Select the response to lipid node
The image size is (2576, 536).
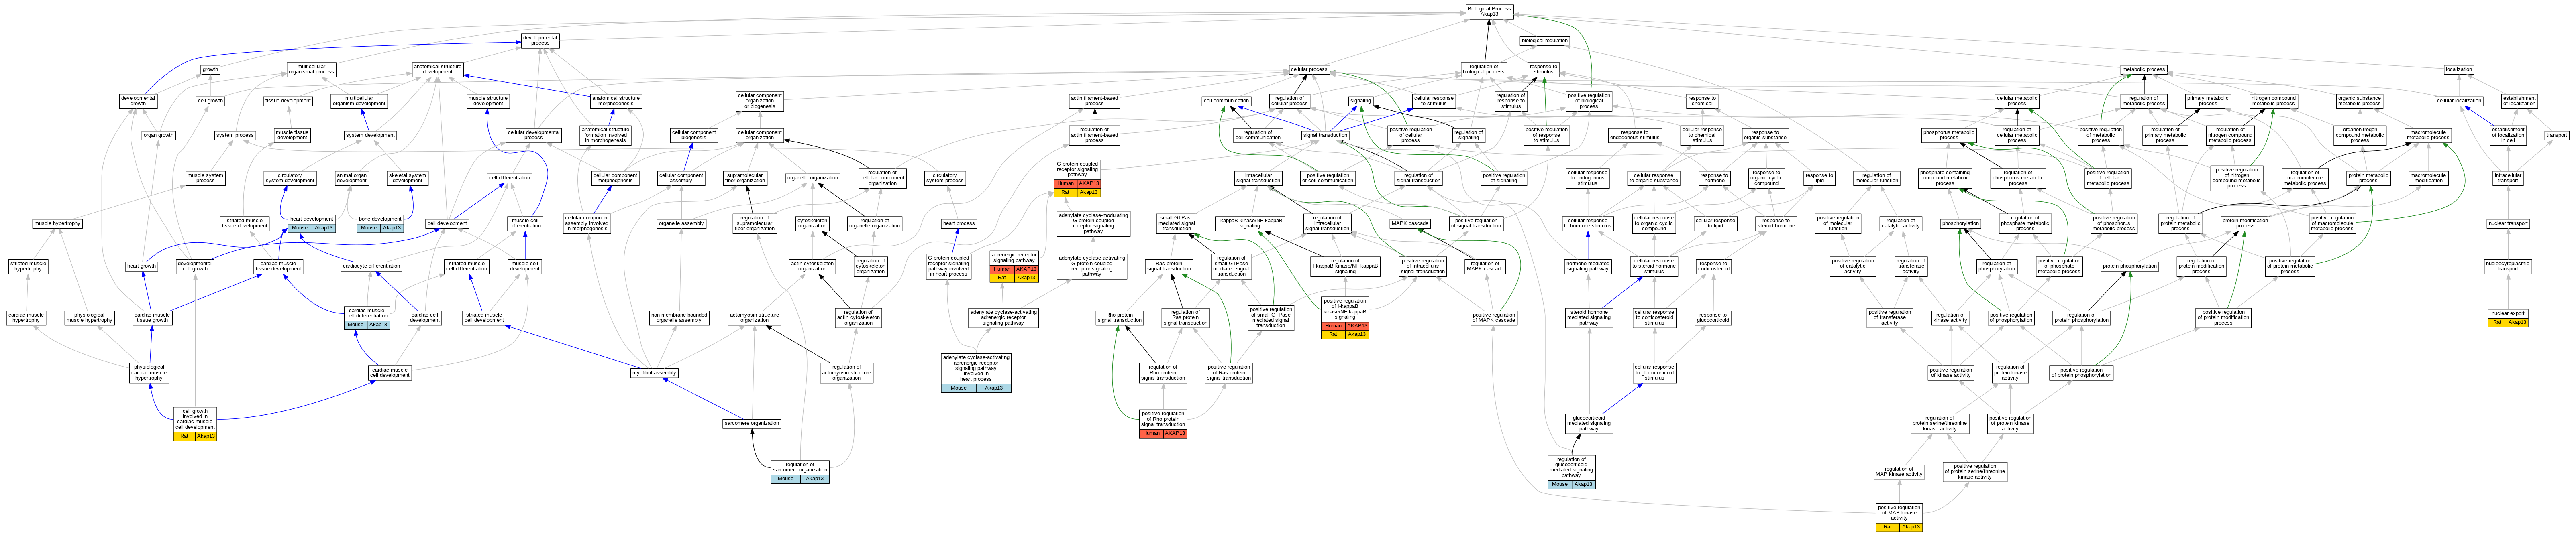pos(1819,178)
